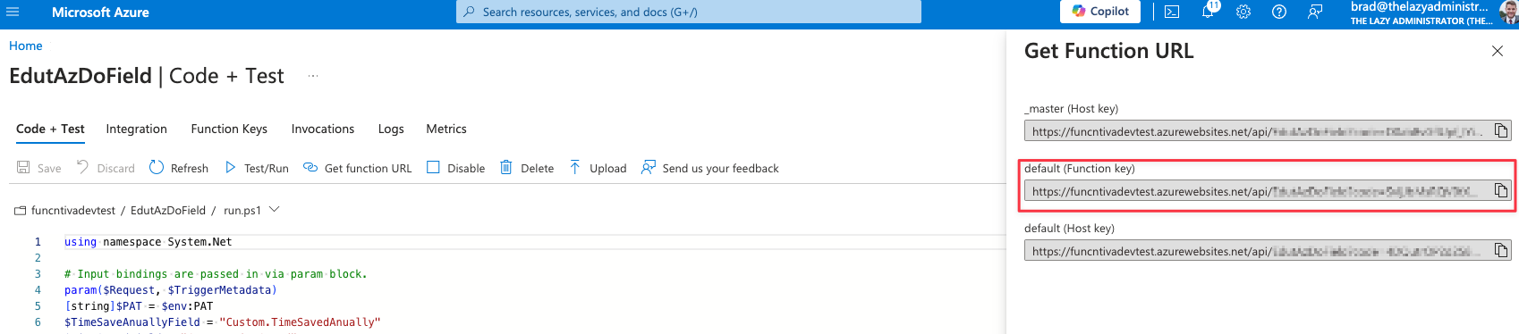Click the feedback icon in header
This screenshot has width=1519, height=334.
pos(1315,12)
